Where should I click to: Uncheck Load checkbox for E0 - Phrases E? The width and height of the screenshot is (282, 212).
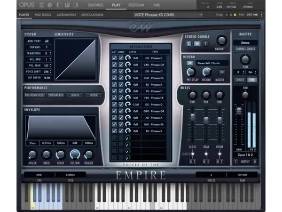coord(121,84)
